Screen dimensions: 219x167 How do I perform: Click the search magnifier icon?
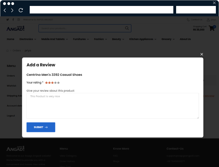click(x=127, y=28)
